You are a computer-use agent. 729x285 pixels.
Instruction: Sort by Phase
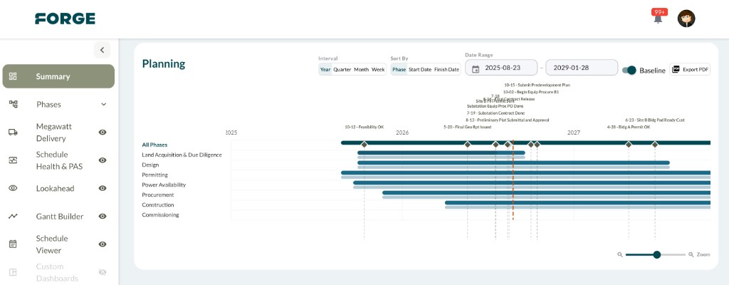click(399, 69)
